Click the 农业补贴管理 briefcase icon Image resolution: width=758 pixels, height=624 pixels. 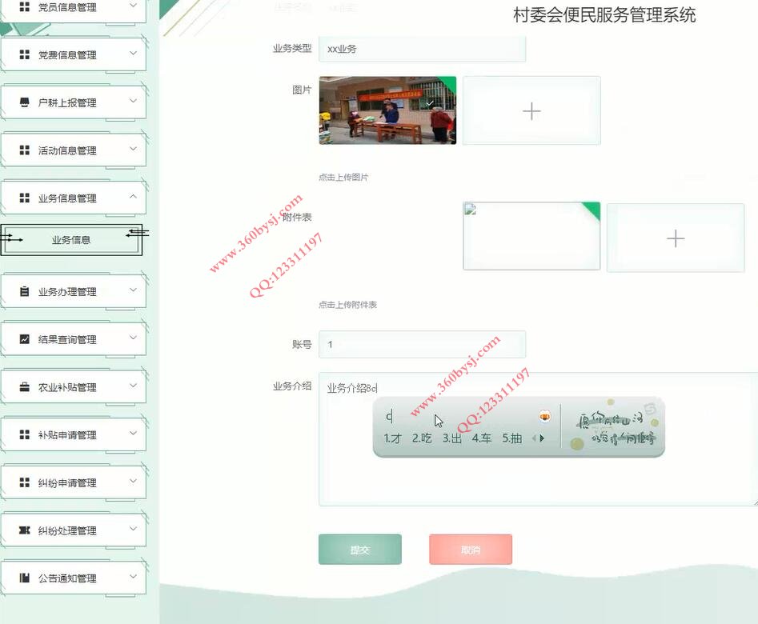(x=25, y=386)
